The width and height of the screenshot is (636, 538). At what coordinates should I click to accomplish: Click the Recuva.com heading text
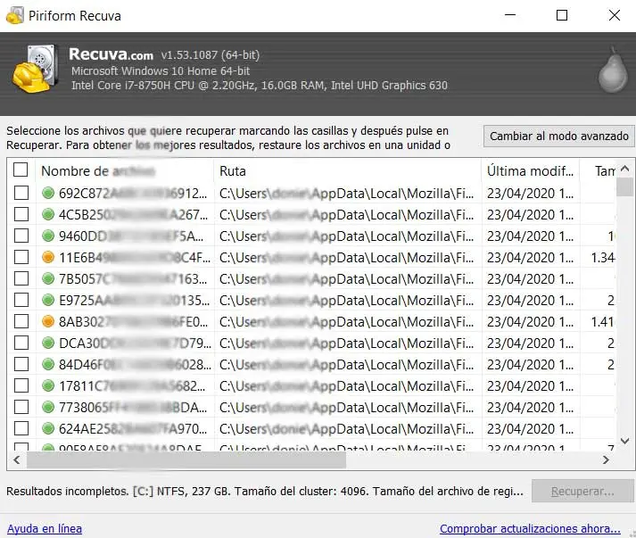point(112,54)
